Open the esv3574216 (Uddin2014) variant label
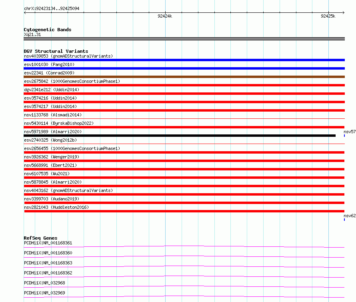Image resolution: width=356 pixels, height=302 pixels. [50, 98]
